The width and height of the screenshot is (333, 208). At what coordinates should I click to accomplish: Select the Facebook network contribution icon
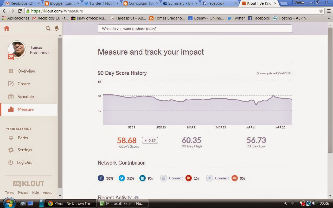coord(101,178)
